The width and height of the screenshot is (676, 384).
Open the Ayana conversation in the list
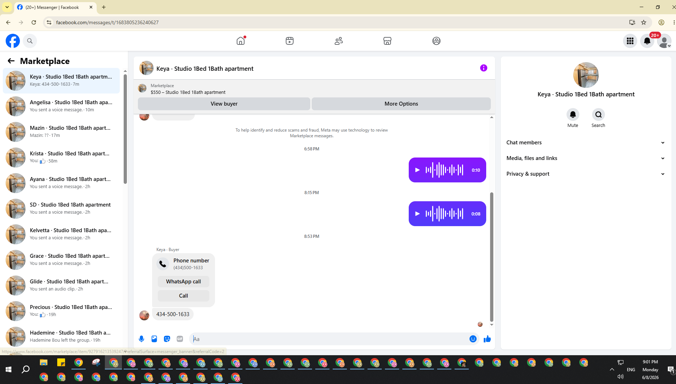point(61,183)
